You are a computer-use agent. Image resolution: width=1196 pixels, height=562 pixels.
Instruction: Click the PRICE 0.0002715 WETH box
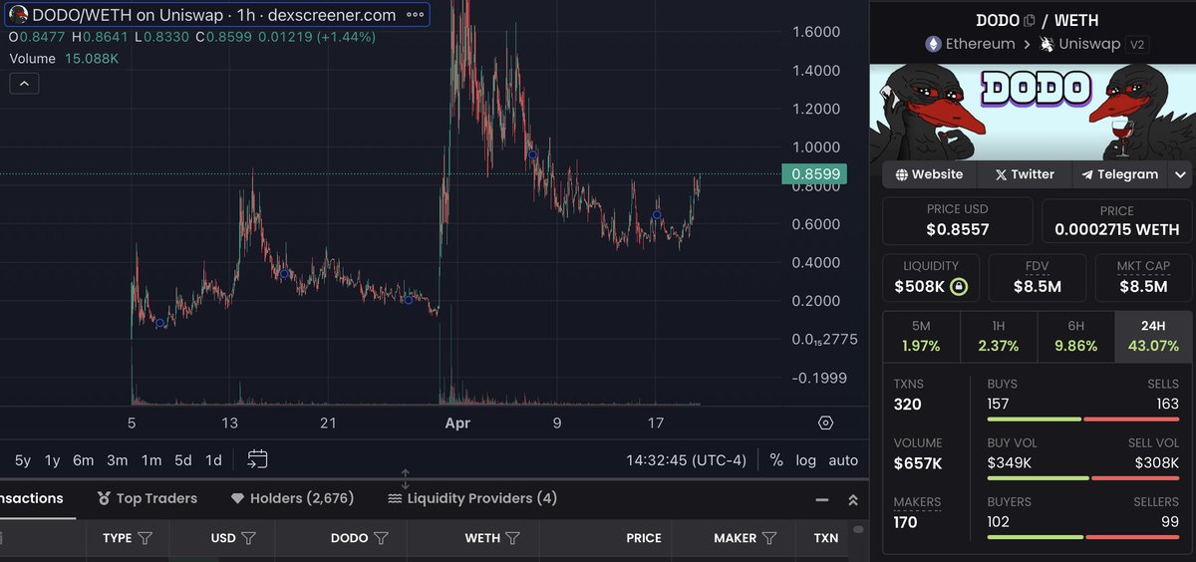pos(1116,221)
